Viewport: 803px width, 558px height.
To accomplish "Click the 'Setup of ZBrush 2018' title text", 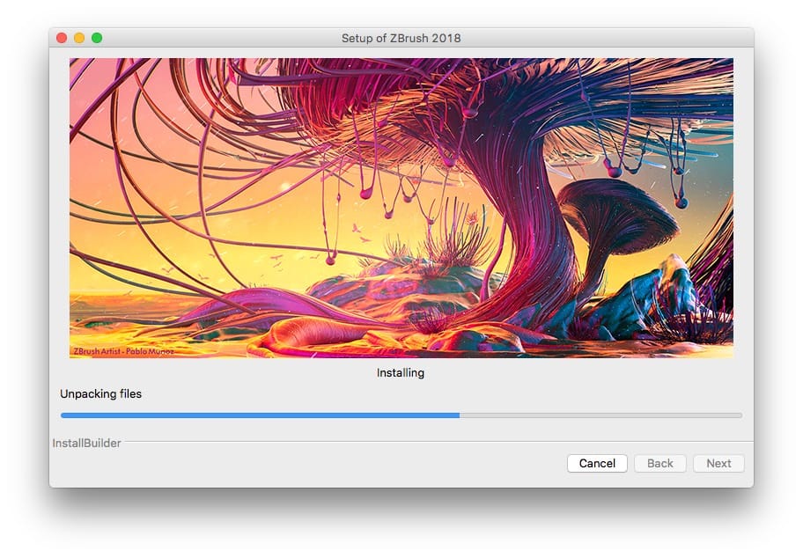I will pyautogui.click(x=401, y=38).
